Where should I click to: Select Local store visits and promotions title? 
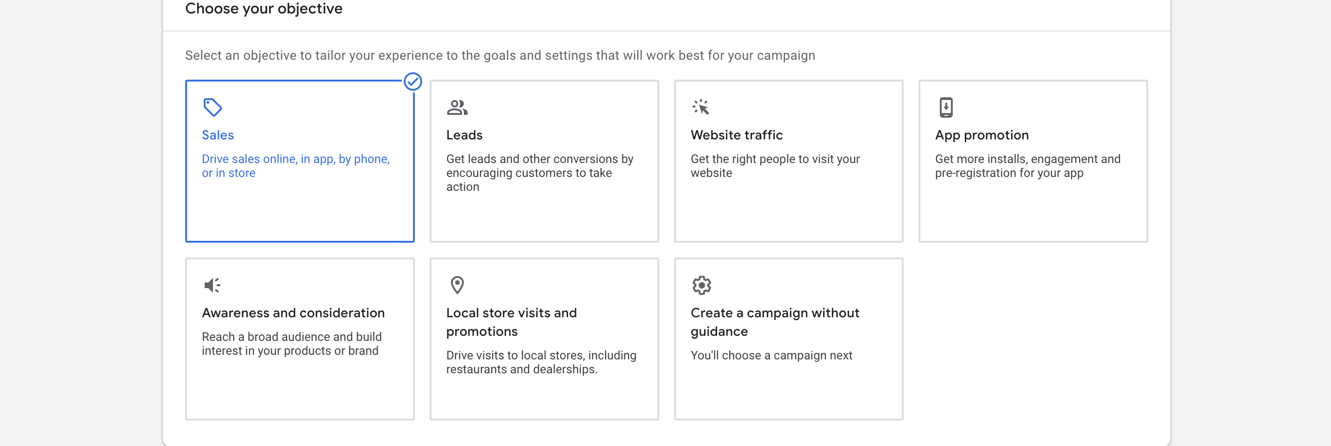tap(511, 322)
